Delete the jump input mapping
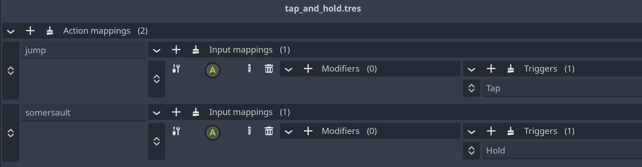The height and width of the screenshot is (167, 642). (269, 69)
